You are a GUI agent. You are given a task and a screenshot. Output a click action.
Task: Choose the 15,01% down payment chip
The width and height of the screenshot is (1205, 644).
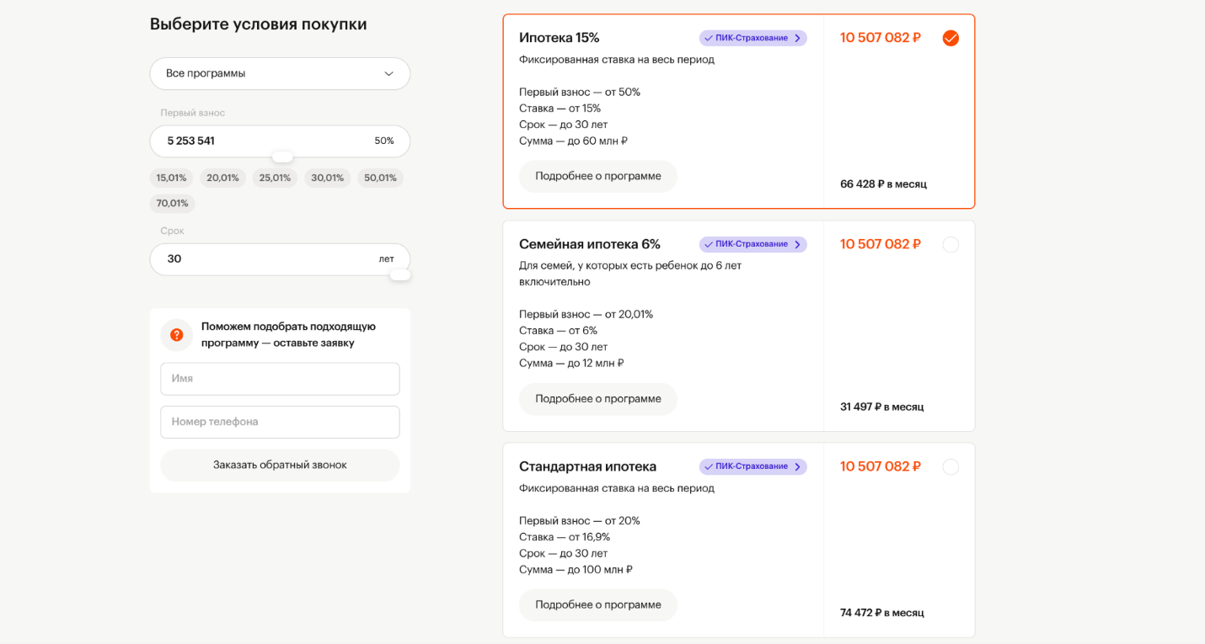(x=171, y=178)
